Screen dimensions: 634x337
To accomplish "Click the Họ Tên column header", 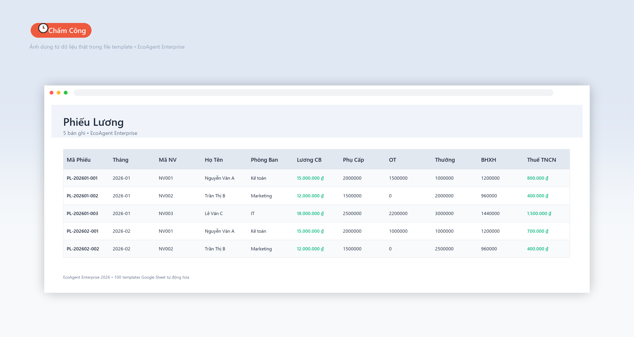I will point(214,160).
